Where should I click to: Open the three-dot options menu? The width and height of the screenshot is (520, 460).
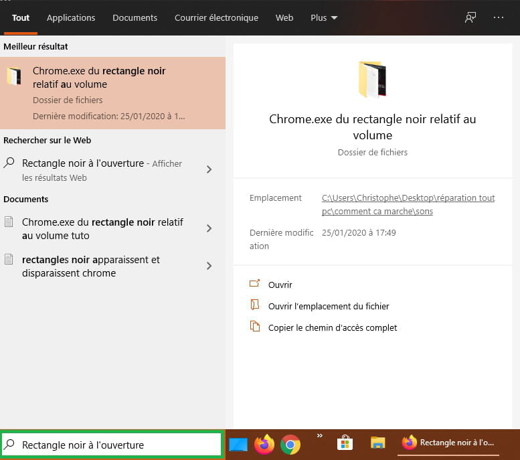499,17
